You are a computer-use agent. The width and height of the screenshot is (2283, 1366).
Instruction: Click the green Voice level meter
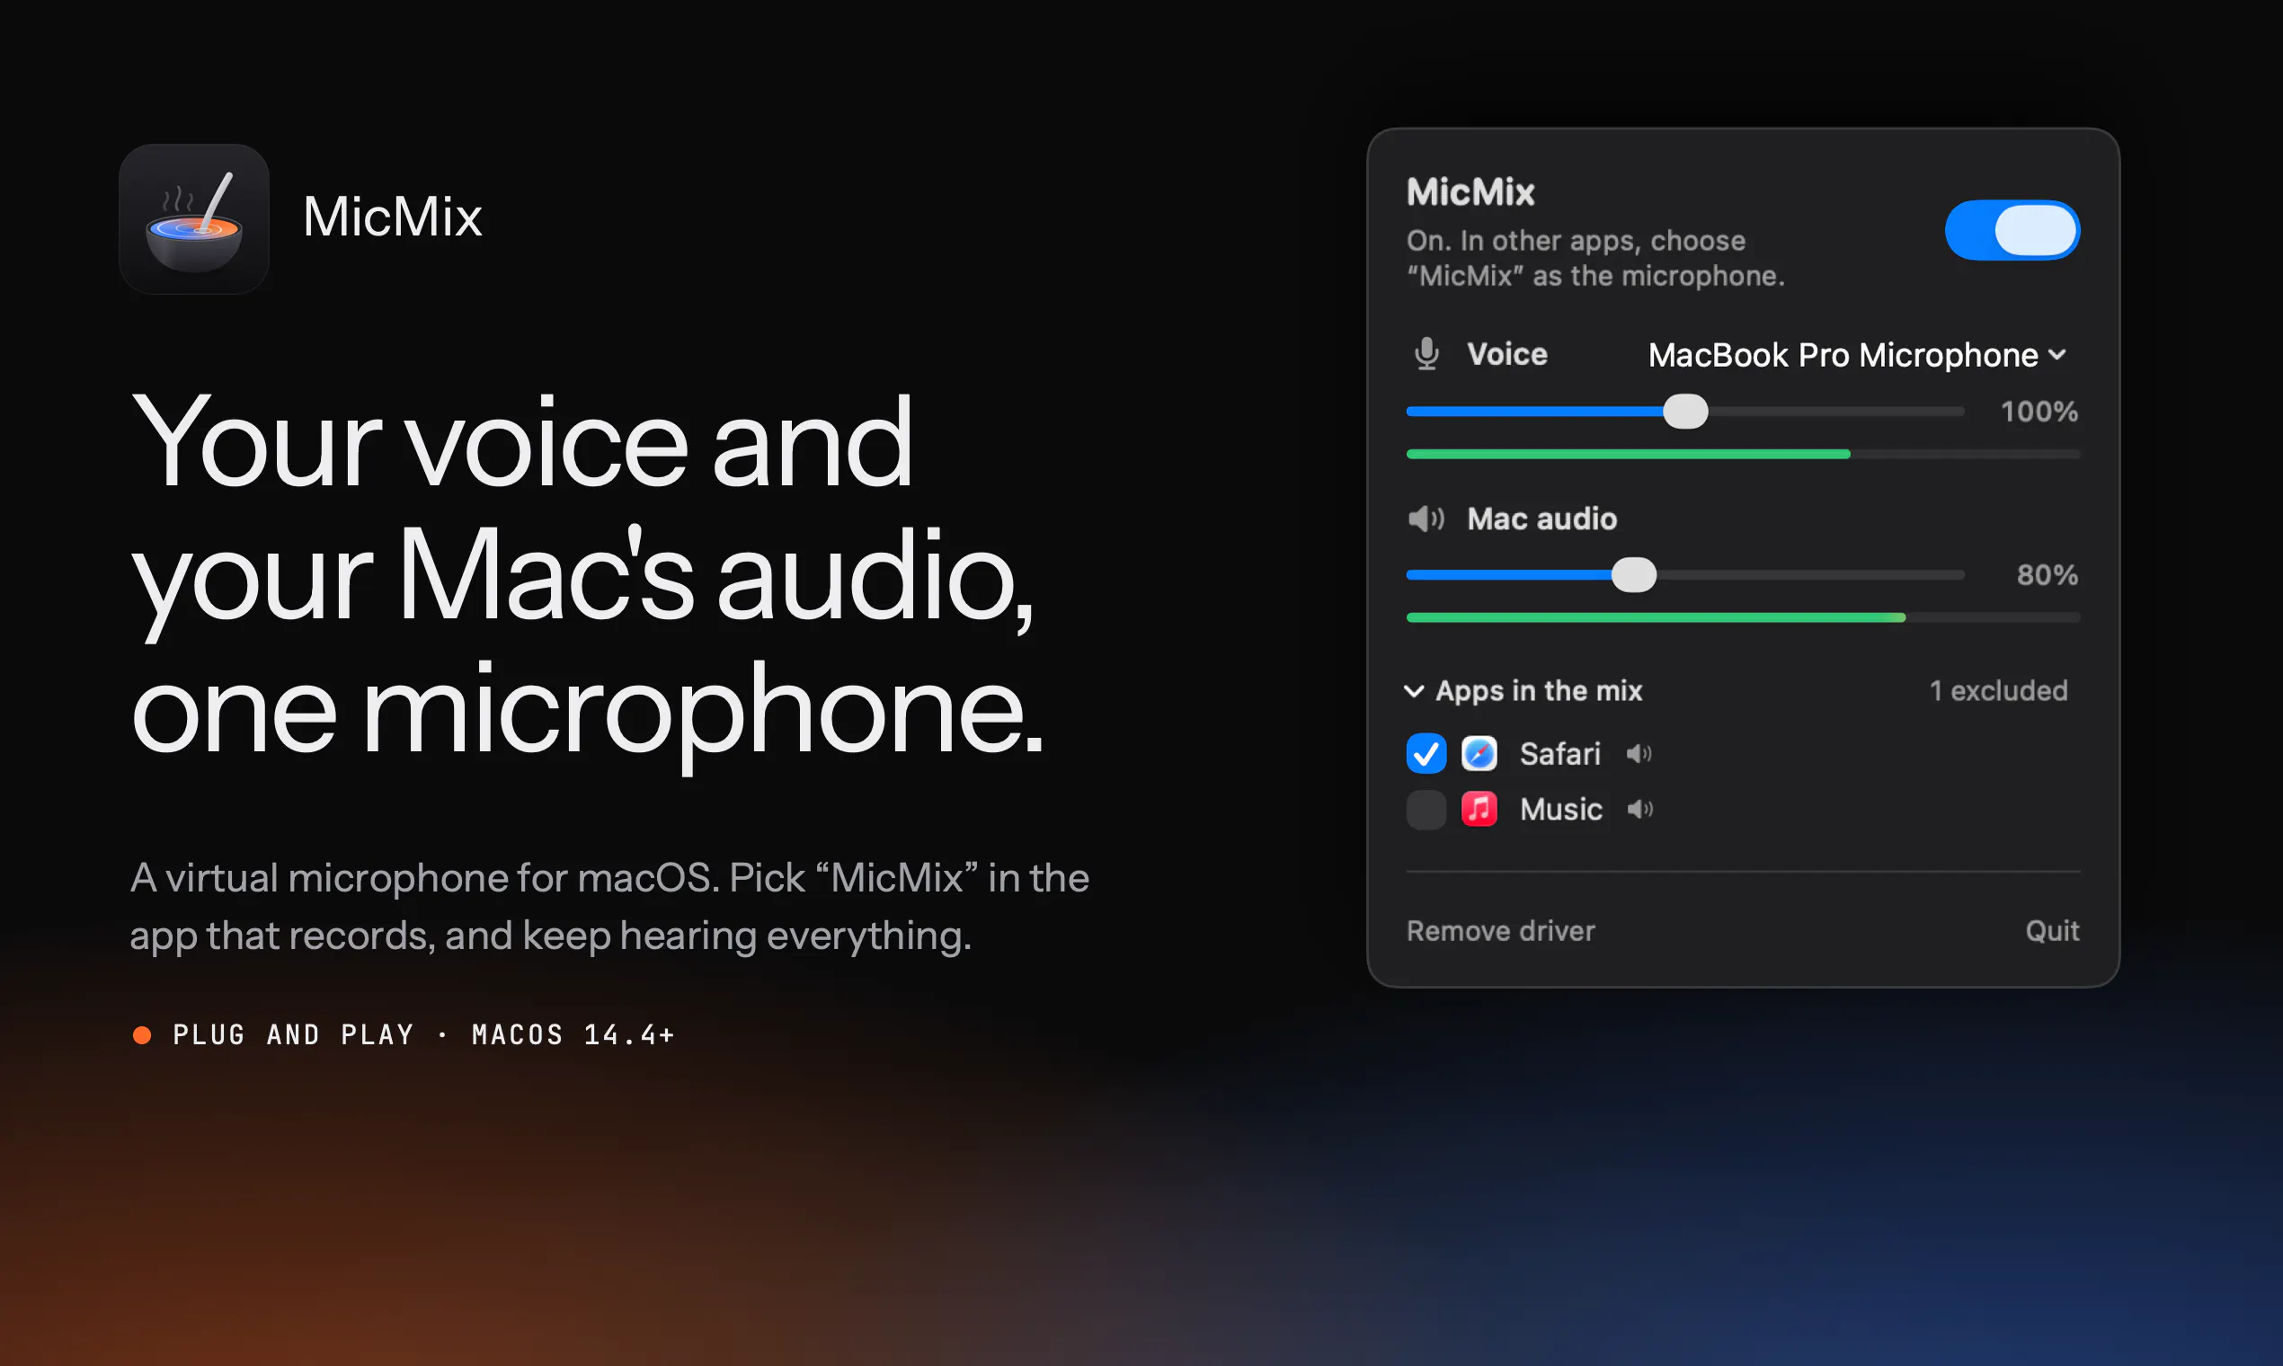tap(1743, 454)
